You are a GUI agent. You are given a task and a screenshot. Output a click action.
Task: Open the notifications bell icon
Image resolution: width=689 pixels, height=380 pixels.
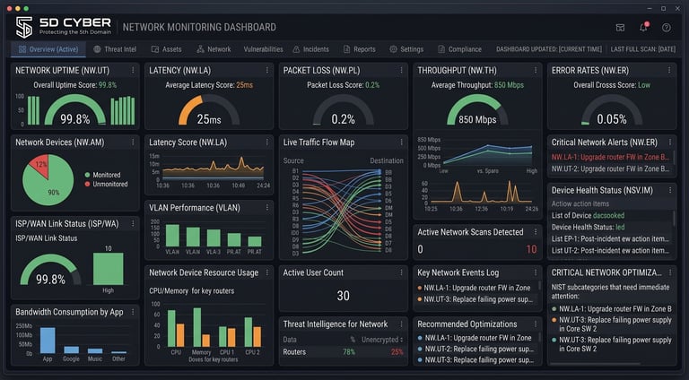tap(644, 27)
